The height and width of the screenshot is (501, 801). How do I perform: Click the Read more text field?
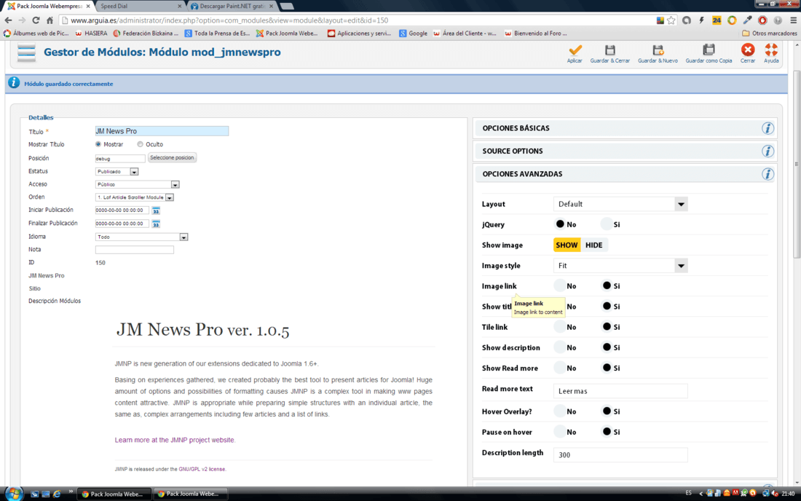620,391
